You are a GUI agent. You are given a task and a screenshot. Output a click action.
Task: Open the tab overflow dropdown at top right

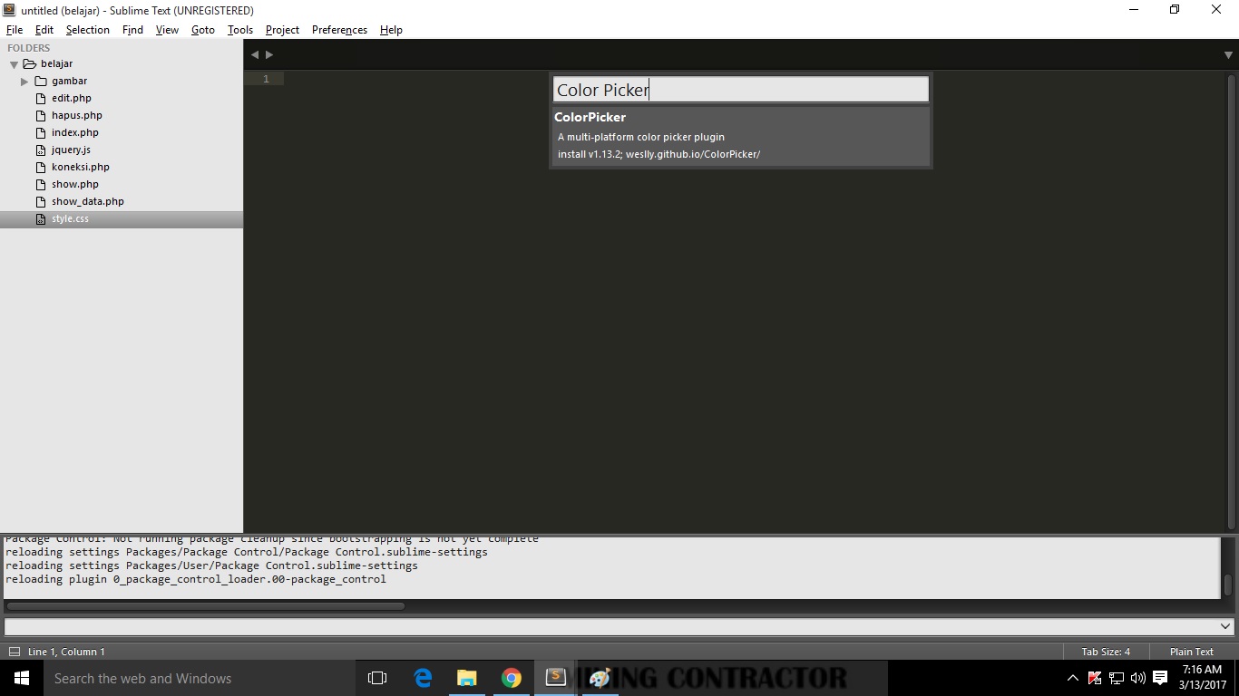click(x=1229, y=54)
